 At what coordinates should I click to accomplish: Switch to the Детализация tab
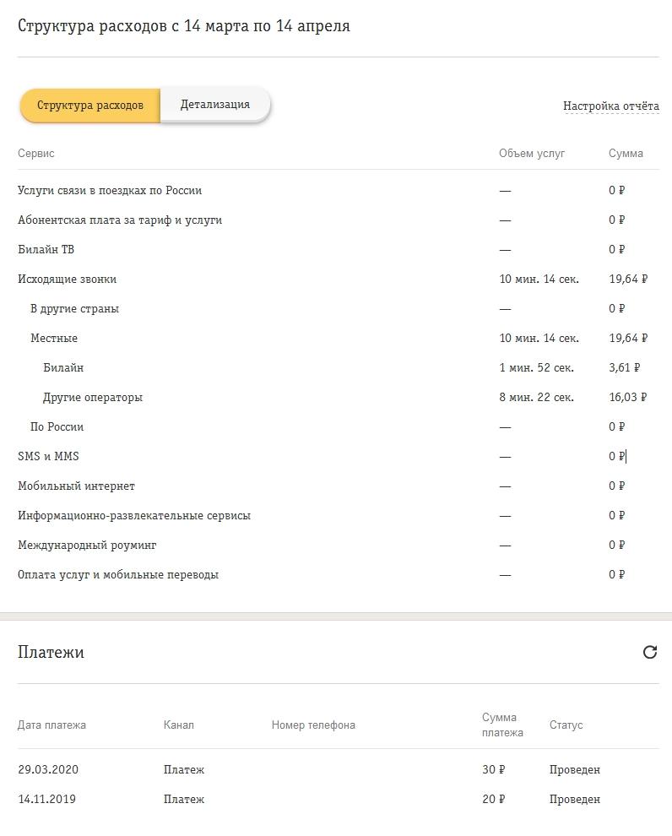pyautogui.click(x=215, y=105)
